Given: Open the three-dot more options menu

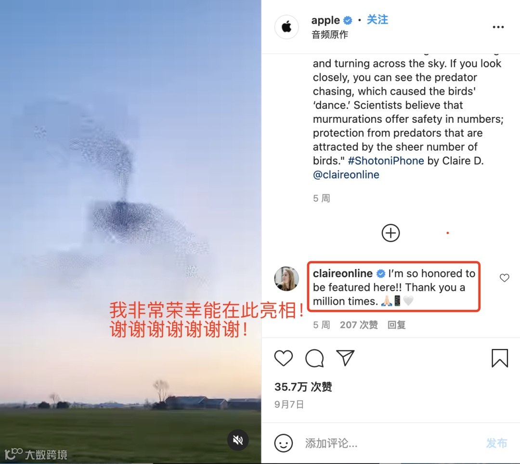Looking at the screenshot, I should coord(498,27).
